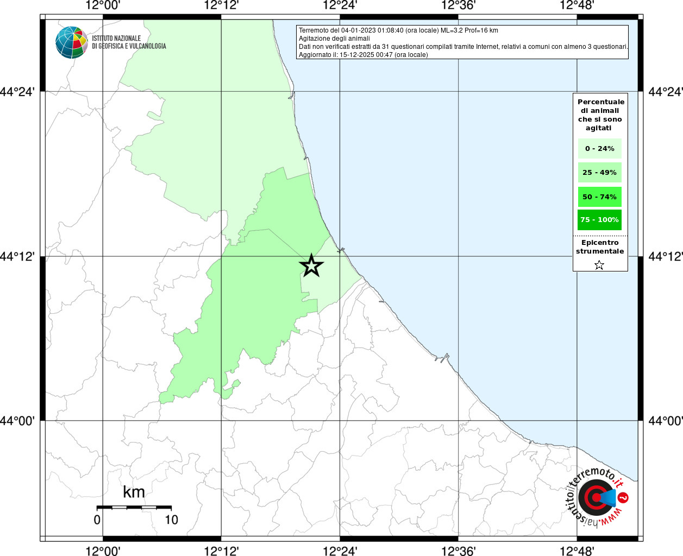Click the bottom axis label 12°48'
Image resolution: width=683 pixels, height=556 pixels.
click(577, 551)
